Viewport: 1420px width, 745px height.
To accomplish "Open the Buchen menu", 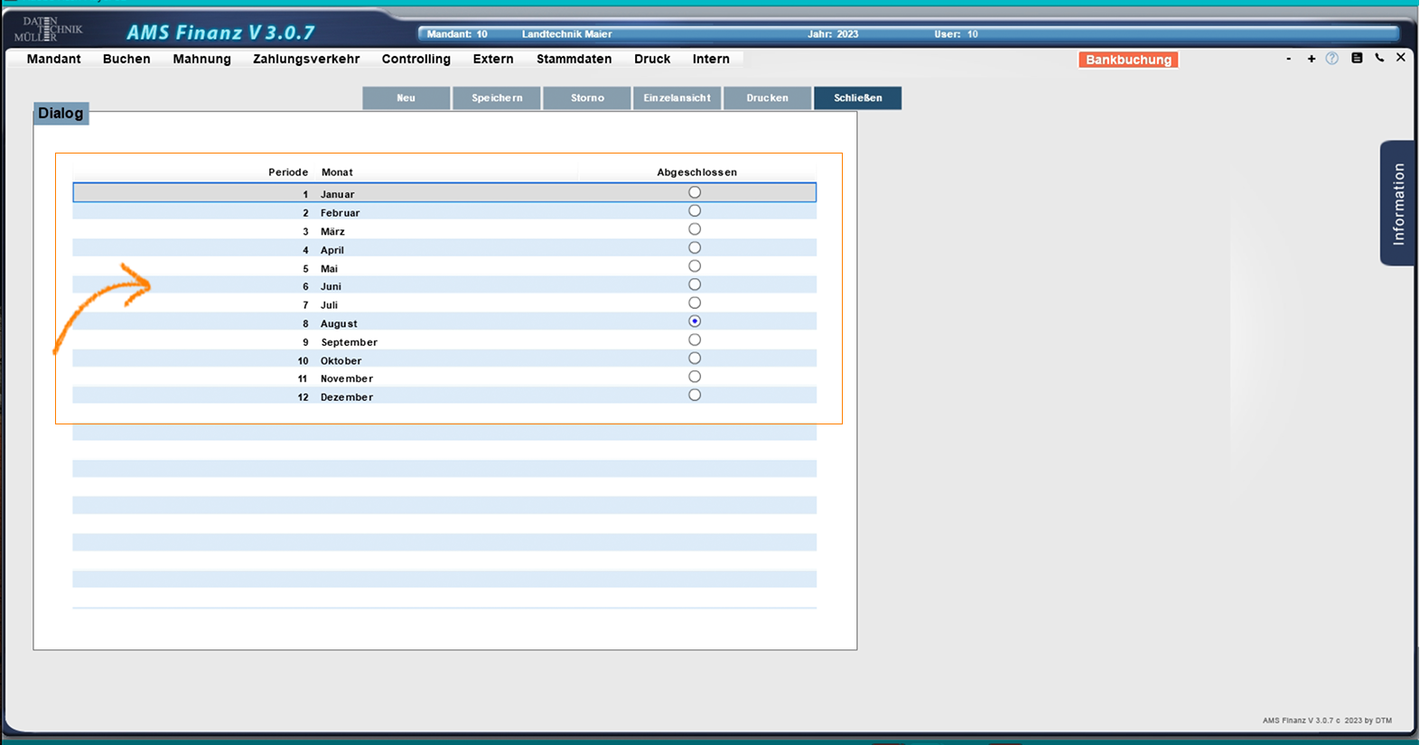I will click(x=126, y=59).
